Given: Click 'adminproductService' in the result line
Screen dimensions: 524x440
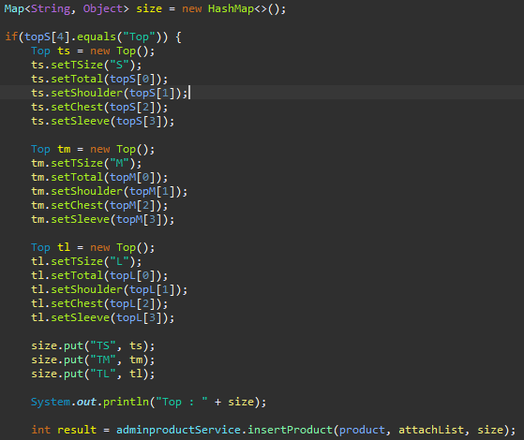Looking at the screenshot, I should (178, 430).
